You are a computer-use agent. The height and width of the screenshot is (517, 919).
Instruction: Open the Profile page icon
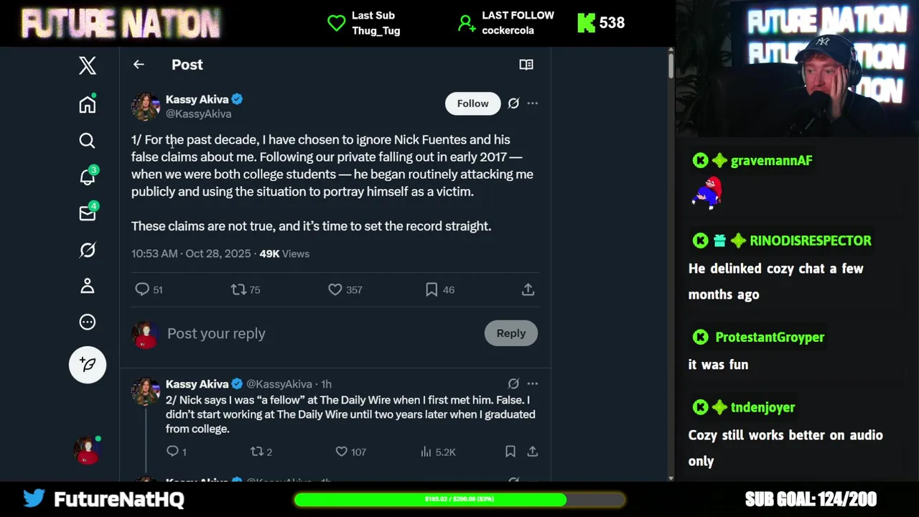[x=88, y=286]
